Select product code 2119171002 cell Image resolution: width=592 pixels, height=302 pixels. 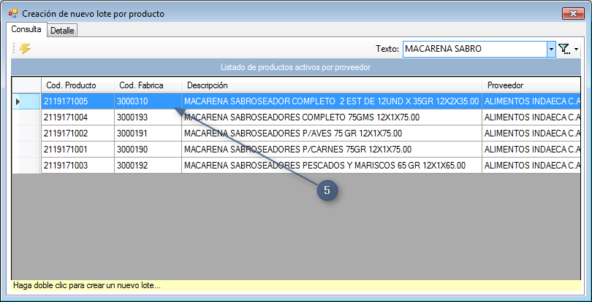tap(77, 133)
